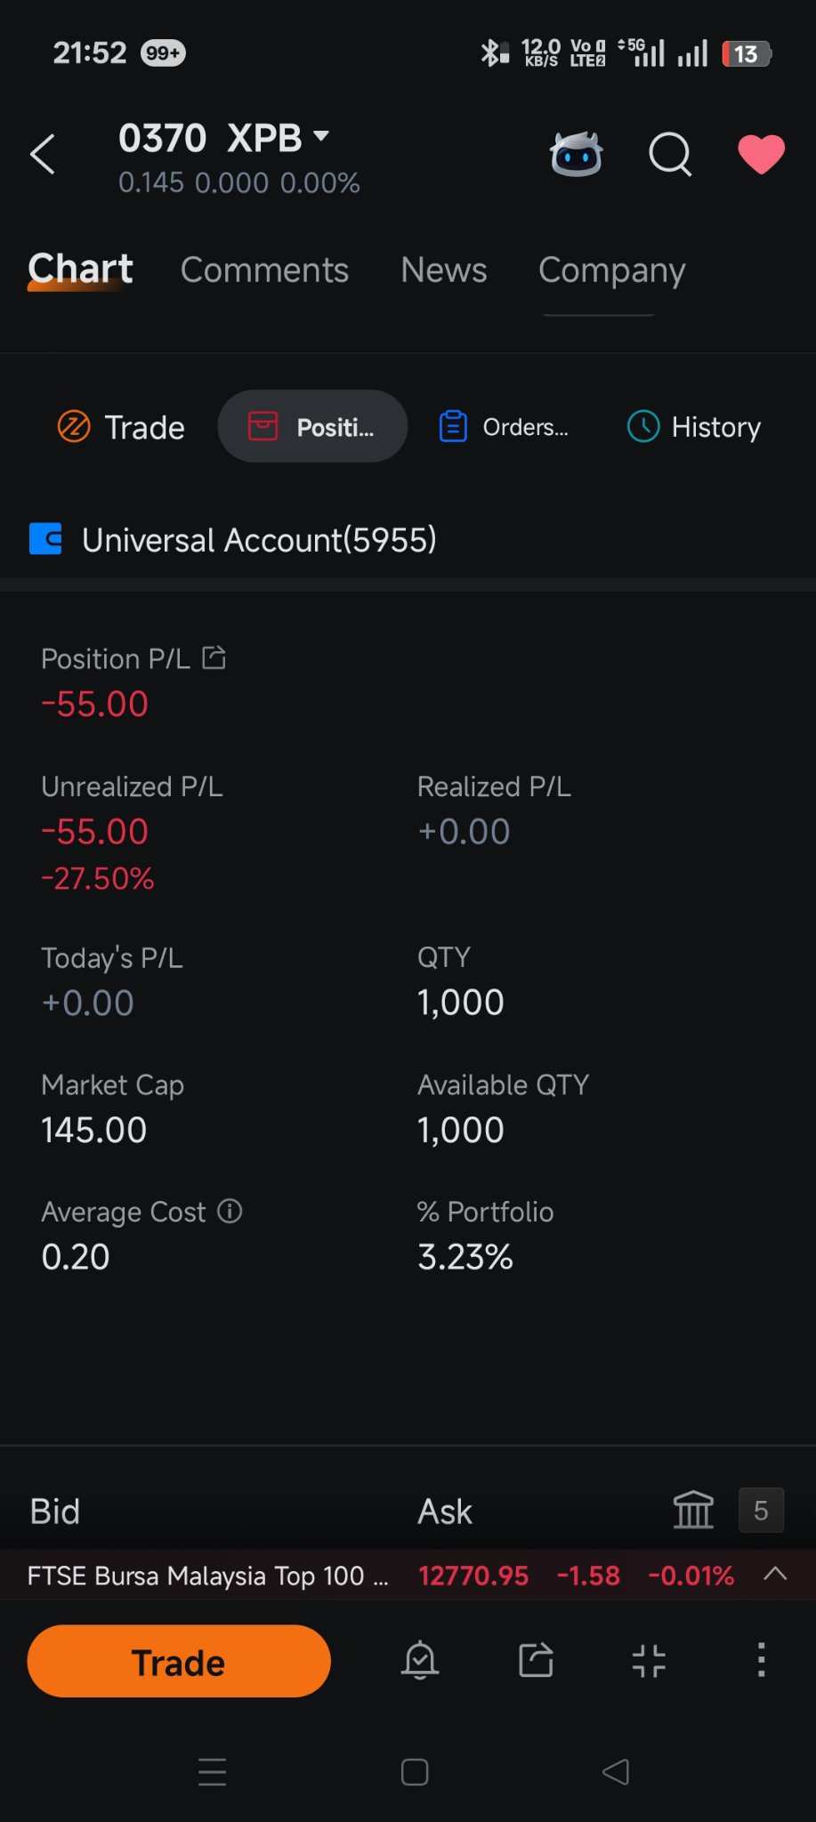Click the bank depth icon beside Ask
The height and width of the screenshot is (1822, 816).
pos(693,1510)
